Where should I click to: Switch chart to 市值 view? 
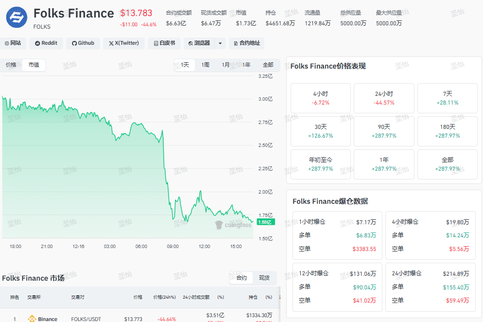(34, 65)
